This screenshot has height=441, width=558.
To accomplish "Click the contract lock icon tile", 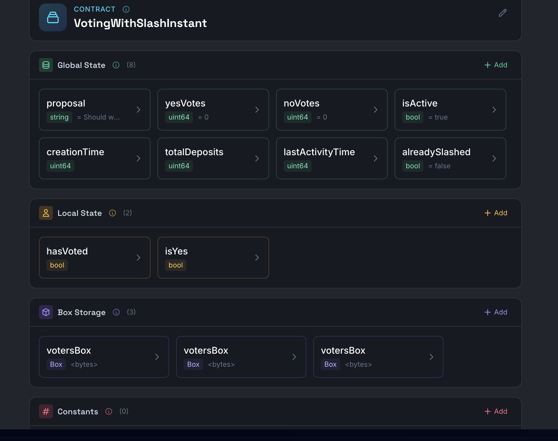I will point(53,17).
